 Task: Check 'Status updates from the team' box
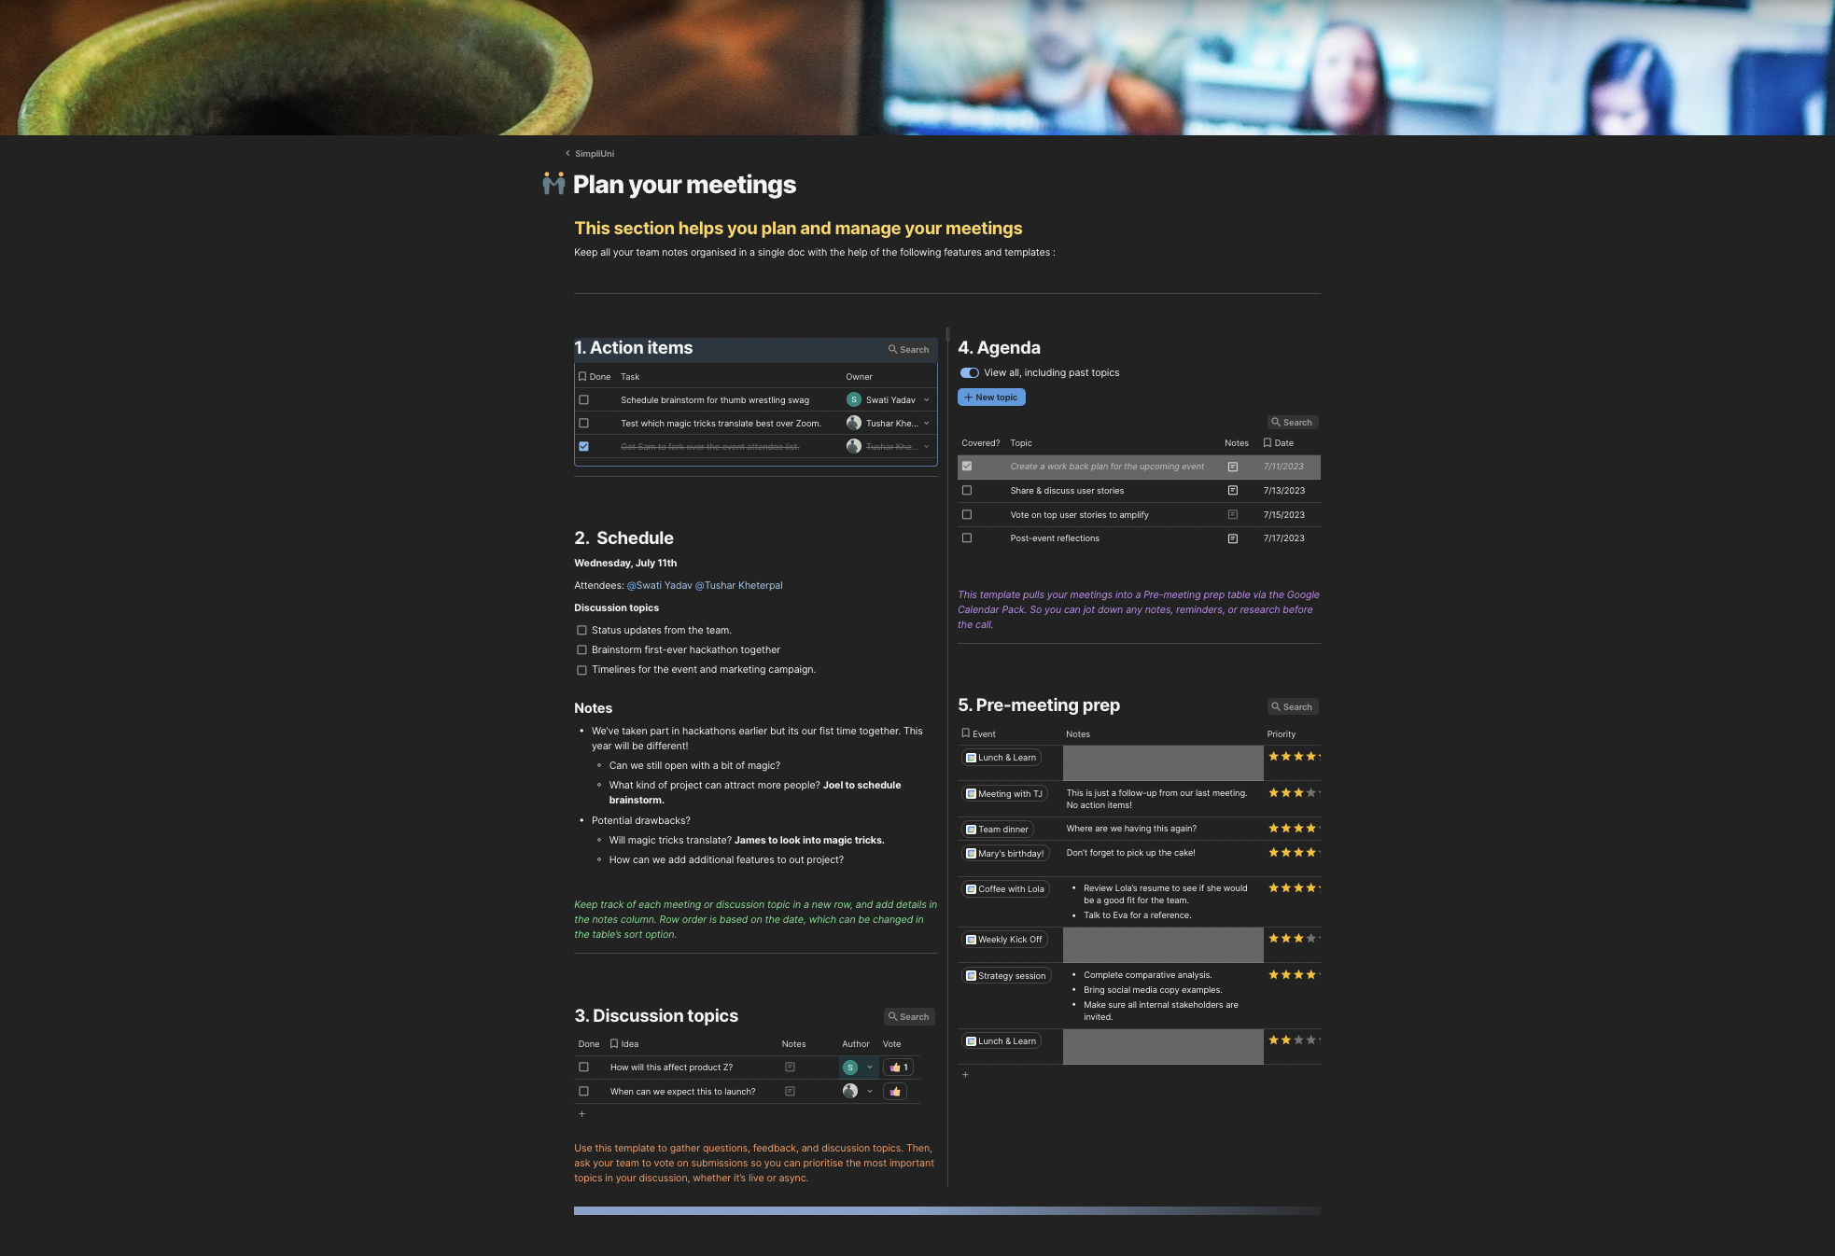581,631
